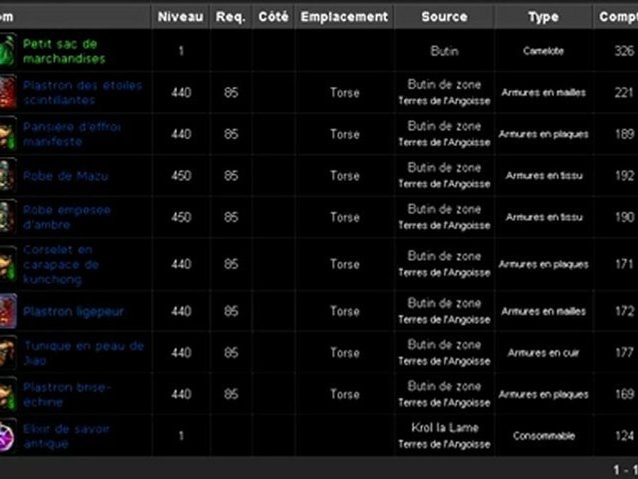Open Plastron des étoiles scintillantes link
Screen dimensions: 638x479
(x=82, y=92)
